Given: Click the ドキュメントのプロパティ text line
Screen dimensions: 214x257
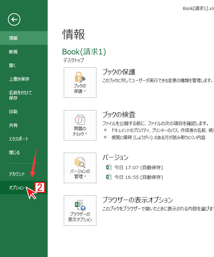Looking at the screenshot, I should [162, 130].
